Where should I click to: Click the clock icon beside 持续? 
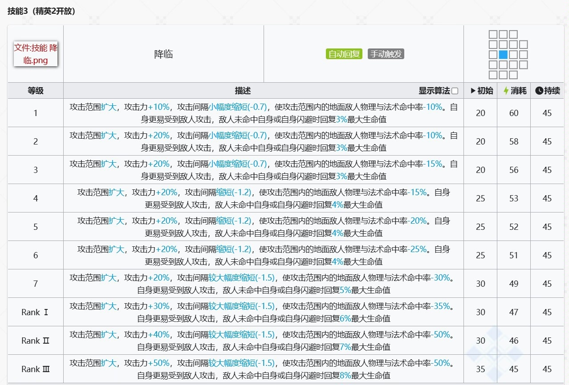tap(539, 91)
